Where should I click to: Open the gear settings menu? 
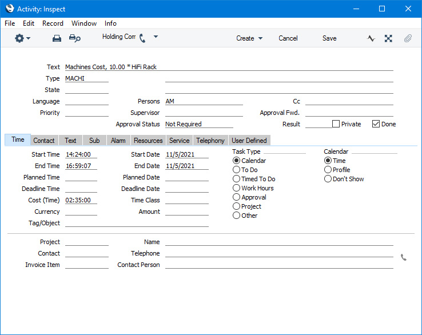point(22,38)
